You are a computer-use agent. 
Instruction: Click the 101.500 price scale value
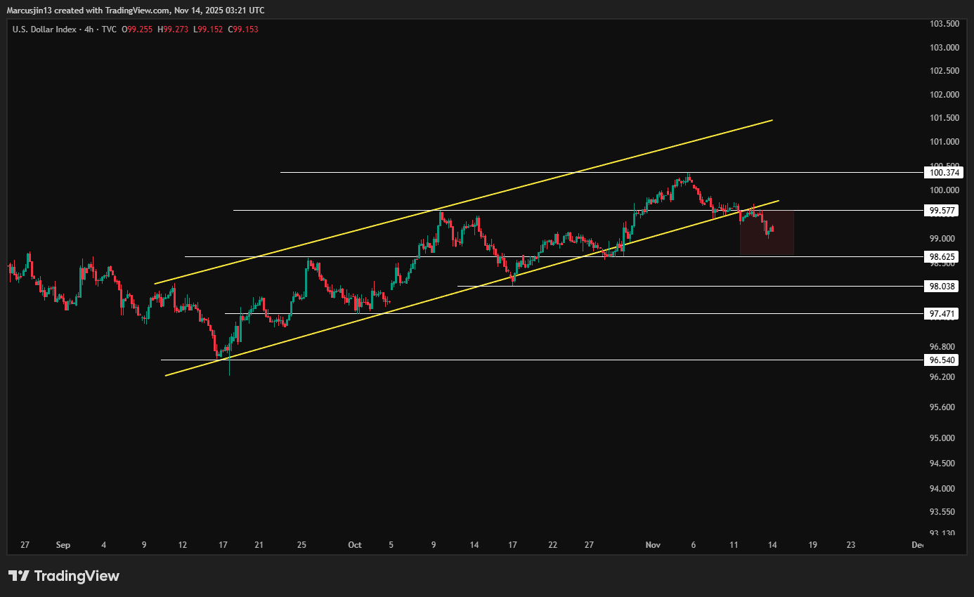(x=944, y=118)
